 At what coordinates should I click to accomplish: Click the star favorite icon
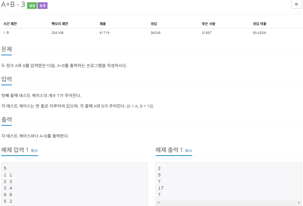coord(296,4)
